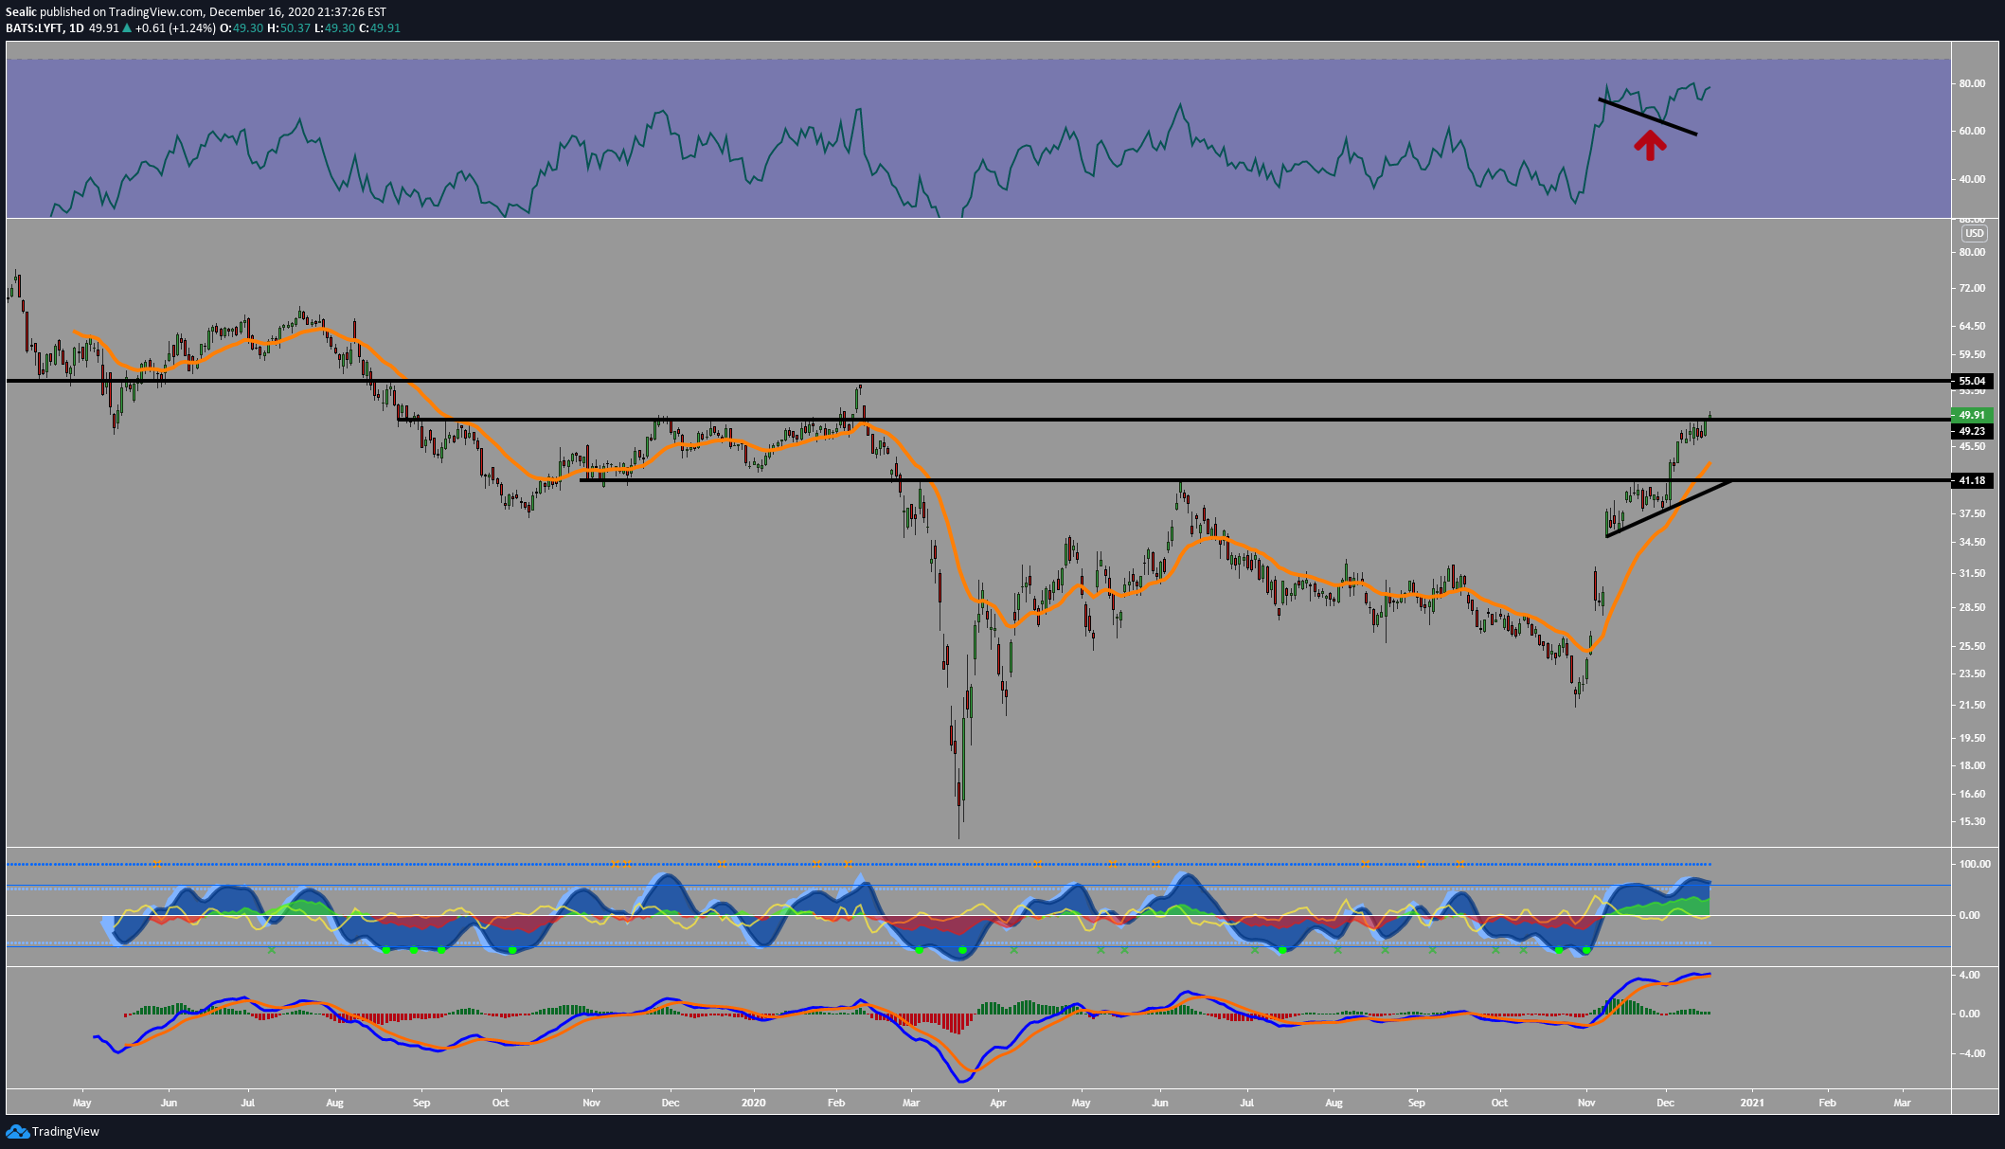Viewport: 2005px width, 1149px height.
Task: Click the 60.00 level on RSI axis
Action: coord(1972,131)
